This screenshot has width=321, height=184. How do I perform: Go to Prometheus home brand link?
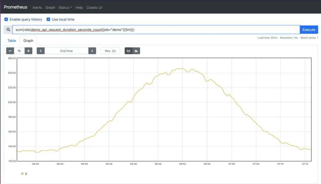click(x=16, y=7)
